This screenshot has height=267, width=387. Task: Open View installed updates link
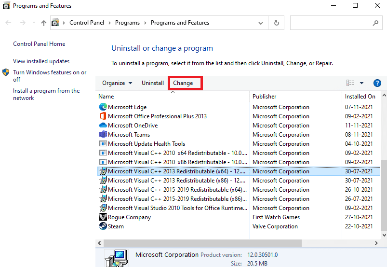41,61
